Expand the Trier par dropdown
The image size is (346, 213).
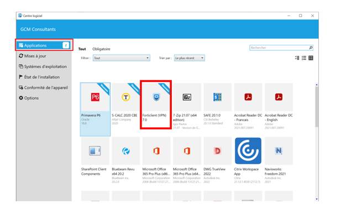coord(190,58)
